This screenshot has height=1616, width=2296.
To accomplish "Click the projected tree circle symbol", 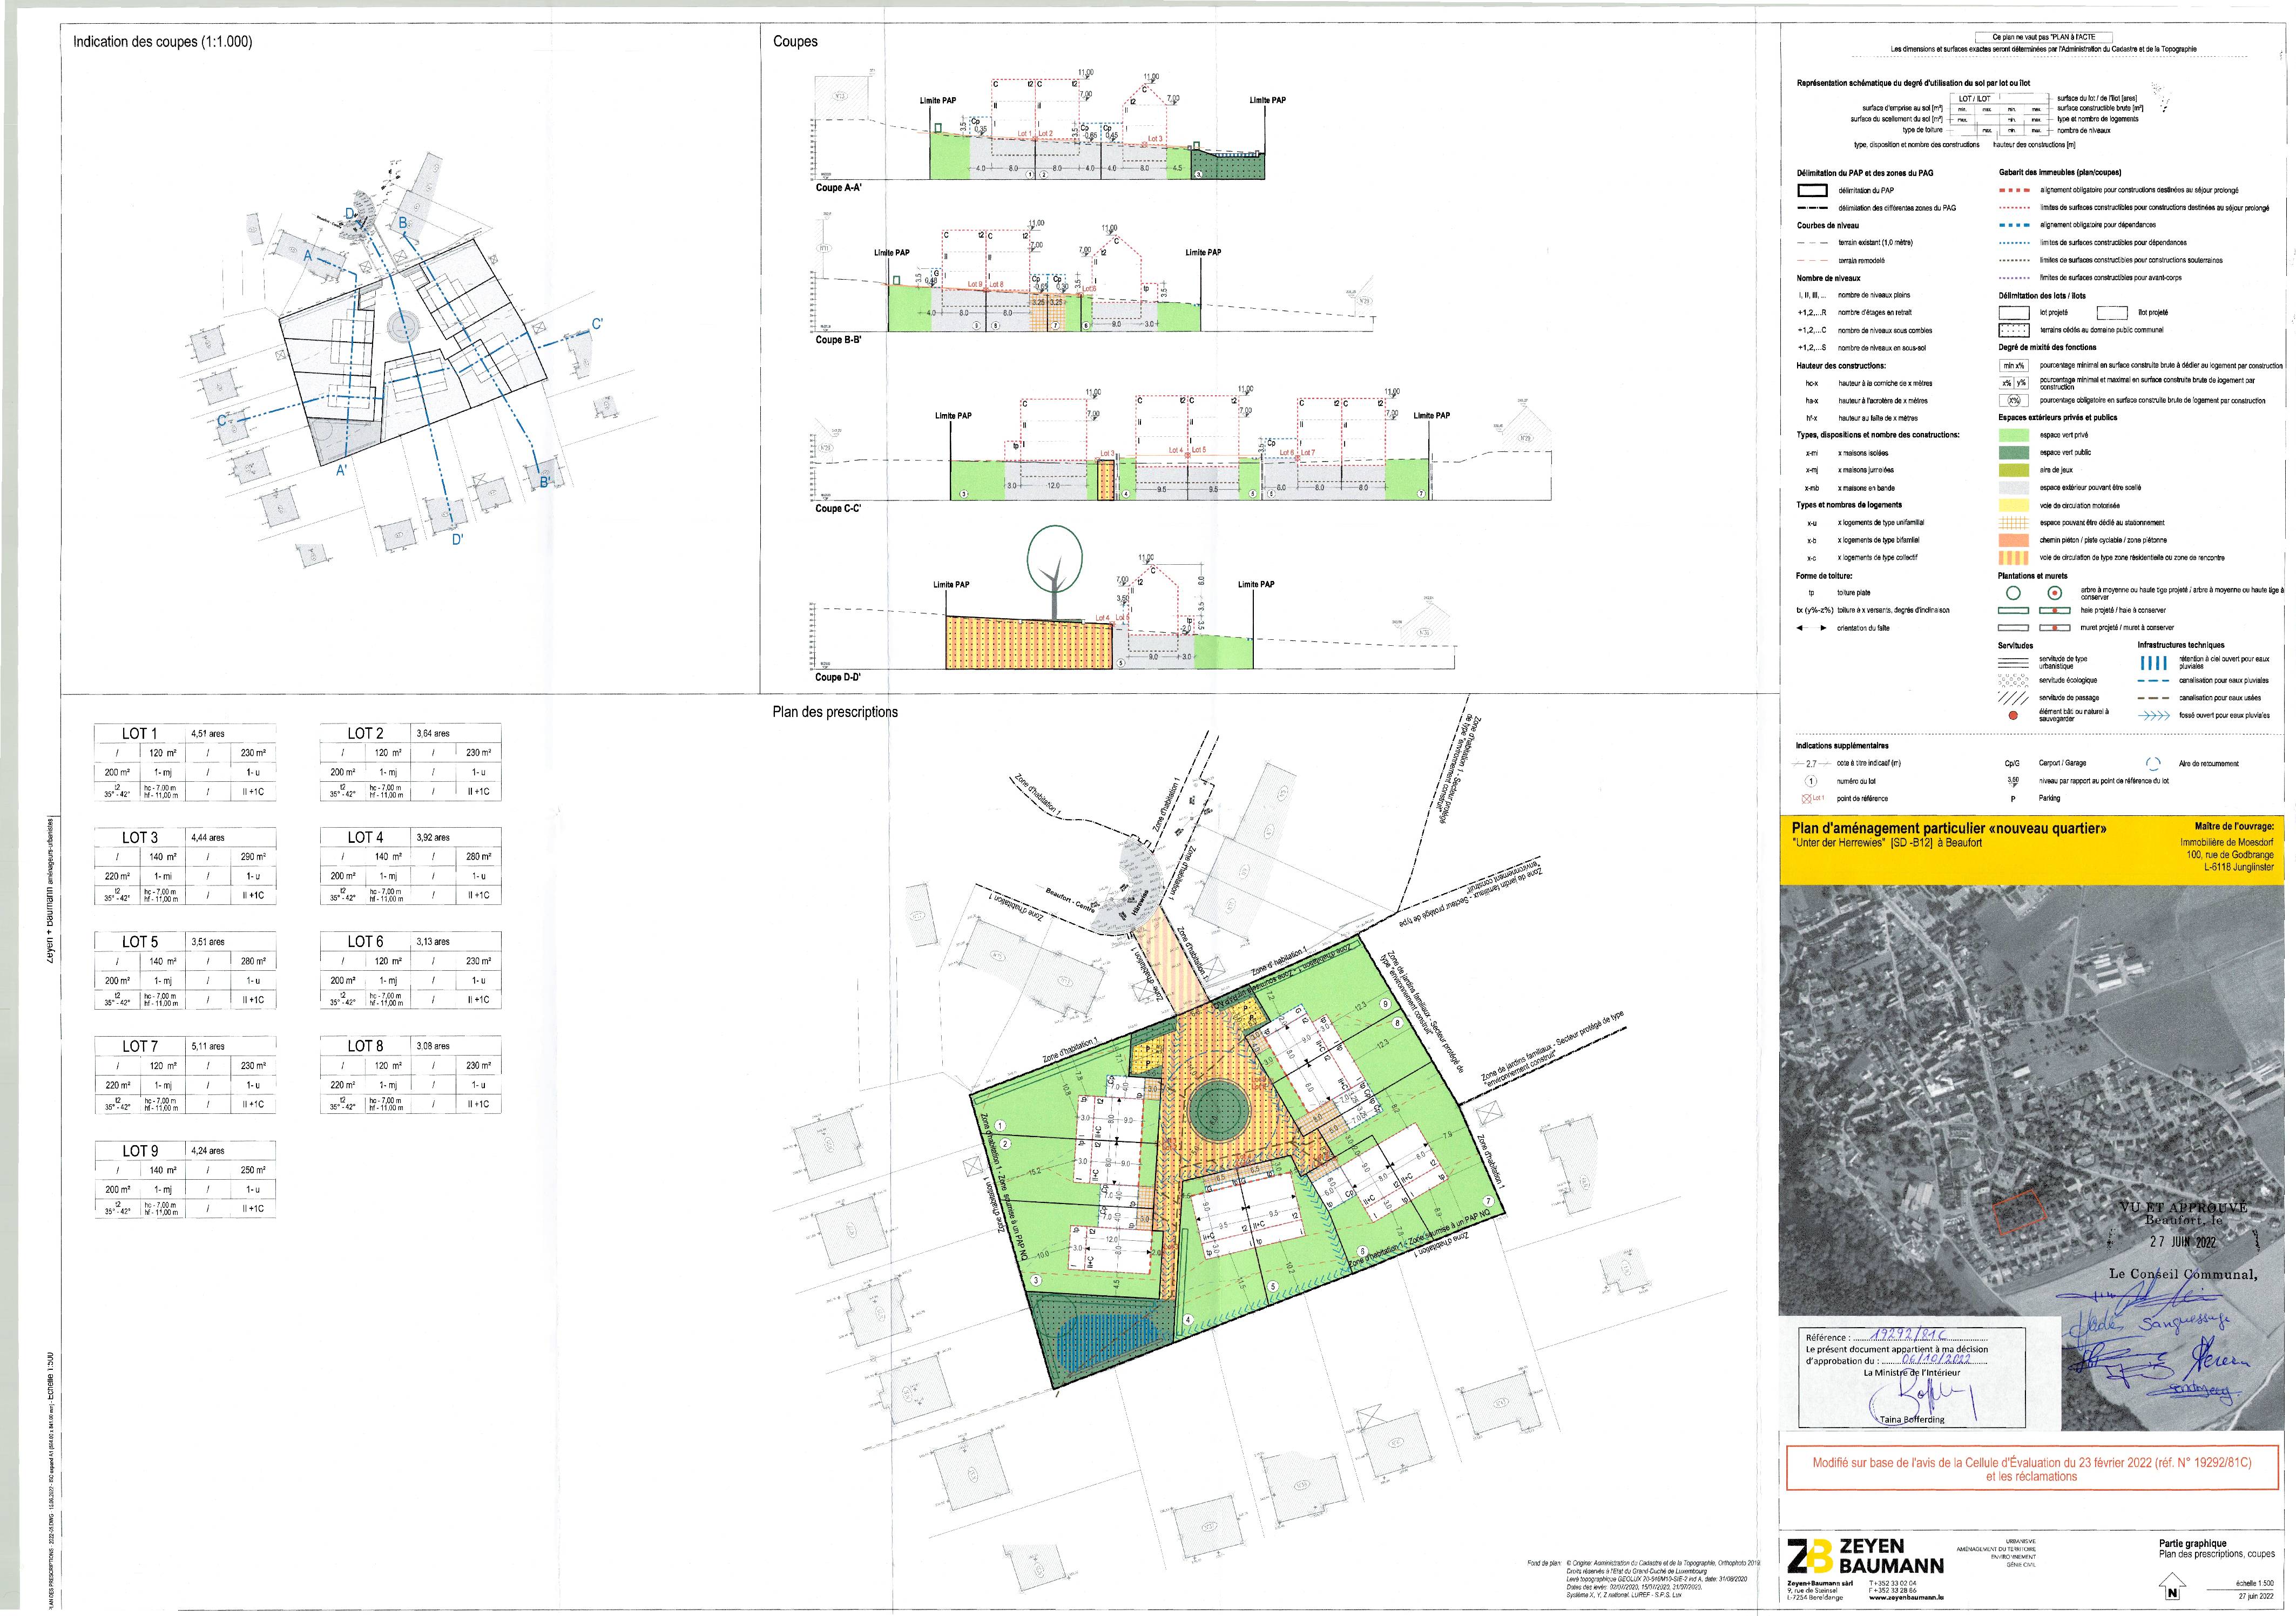I will (2014, 593).
